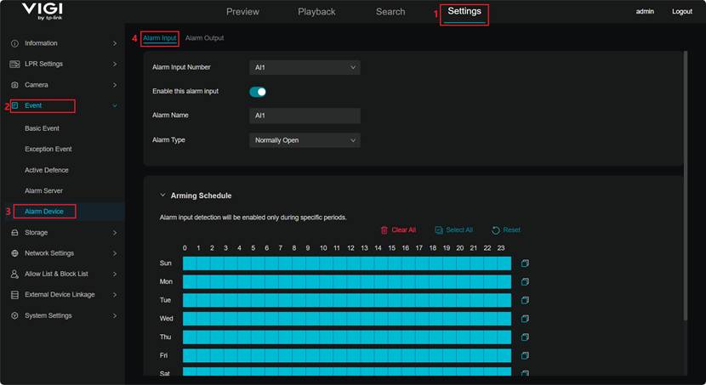Switch to the Alarm Output tab
The image size is (706, 385).
tap(204, 38)
